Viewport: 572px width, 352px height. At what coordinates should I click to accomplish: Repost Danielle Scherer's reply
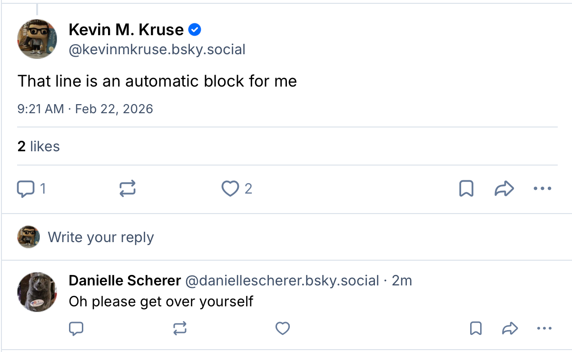(x=180, y=328)
